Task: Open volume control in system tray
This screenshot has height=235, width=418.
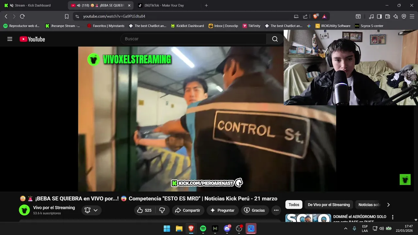Action: tap(381, 228)
